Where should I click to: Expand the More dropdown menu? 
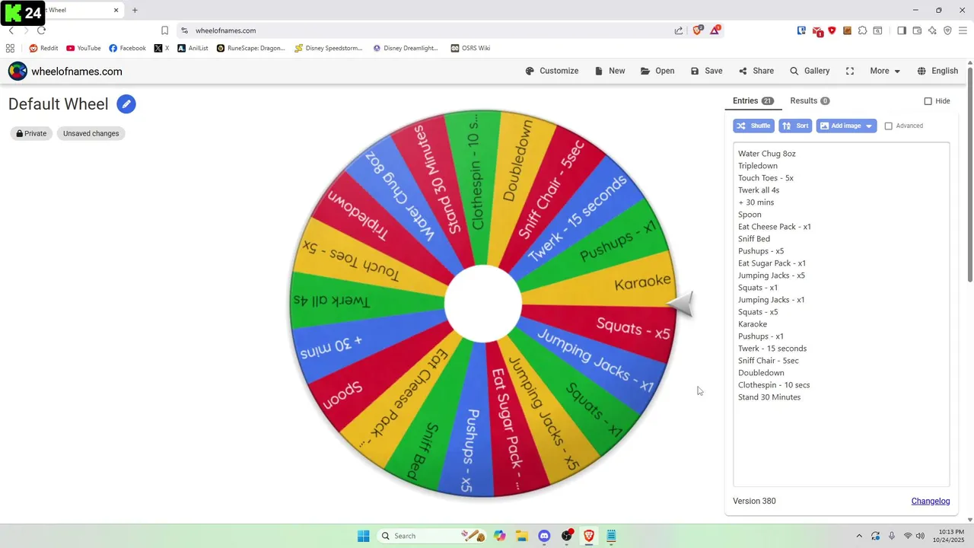coord(885,71)
